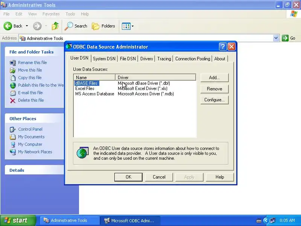Toggle the Folders pane icon
The height and width of the screenshot is (226, 301).
tap(96, 26)
